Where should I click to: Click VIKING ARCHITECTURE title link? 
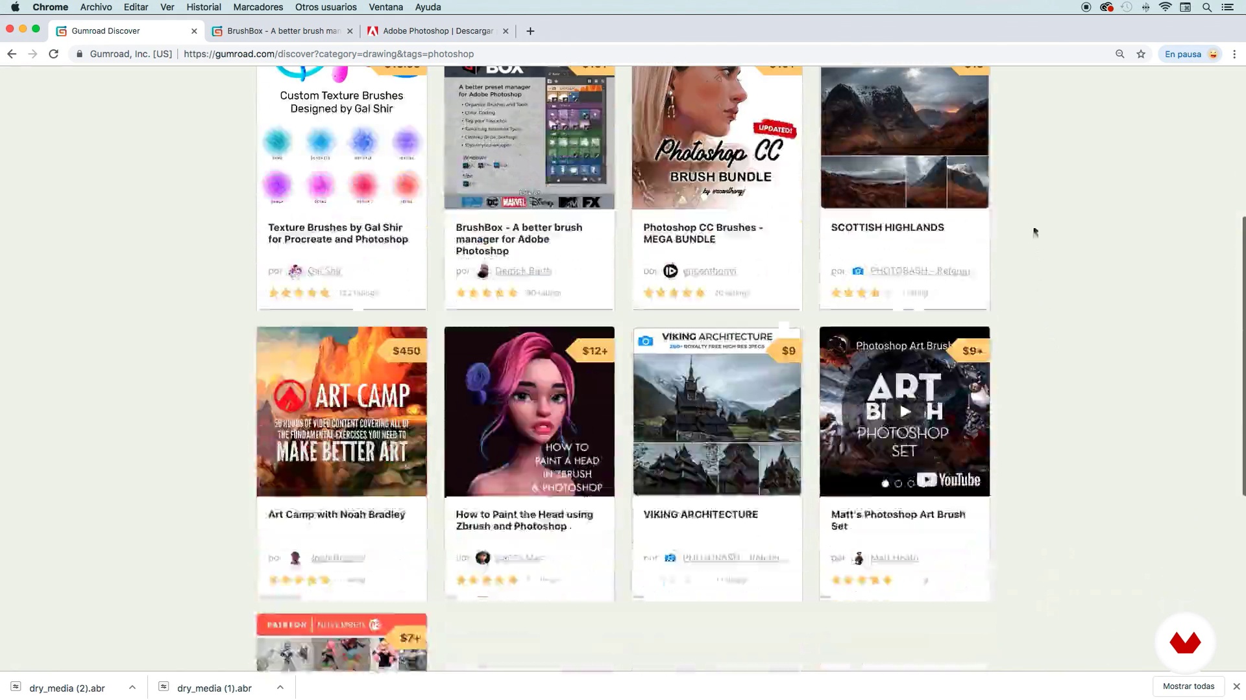click(x=700, y=514)
